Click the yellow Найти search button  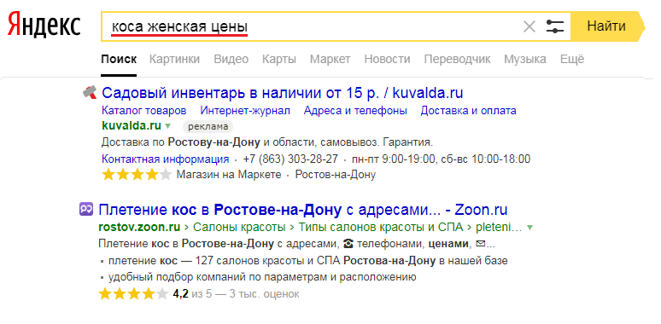pyautogui.click(x=607, y=26)
